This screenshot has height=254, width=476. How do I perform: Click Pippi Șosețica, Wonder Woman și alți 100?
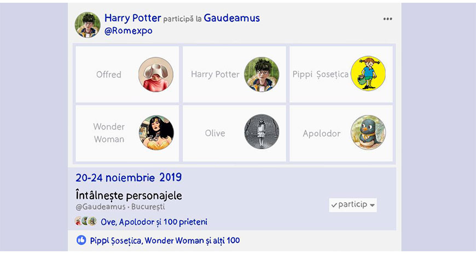pos(165,240)
